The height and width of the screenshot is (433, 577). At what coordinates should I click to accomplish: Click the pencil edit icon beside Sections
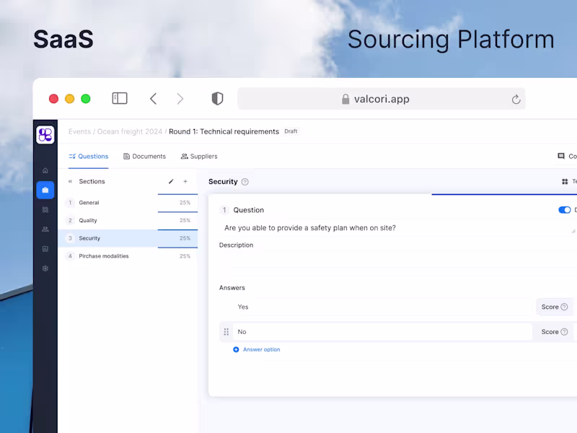(x=171, y=182)
